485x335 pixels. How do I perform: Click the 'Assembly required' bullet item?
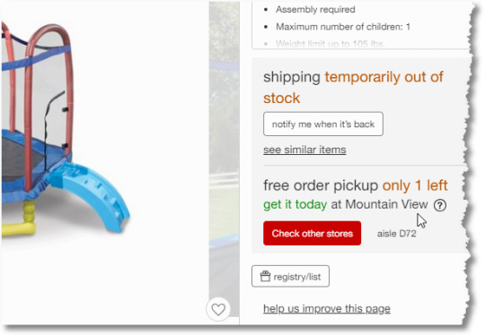315,10
